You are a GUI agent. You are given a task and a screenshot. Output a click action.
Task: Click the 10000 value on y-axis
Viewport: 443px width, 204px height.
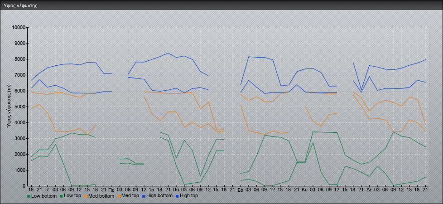point(18,28)
